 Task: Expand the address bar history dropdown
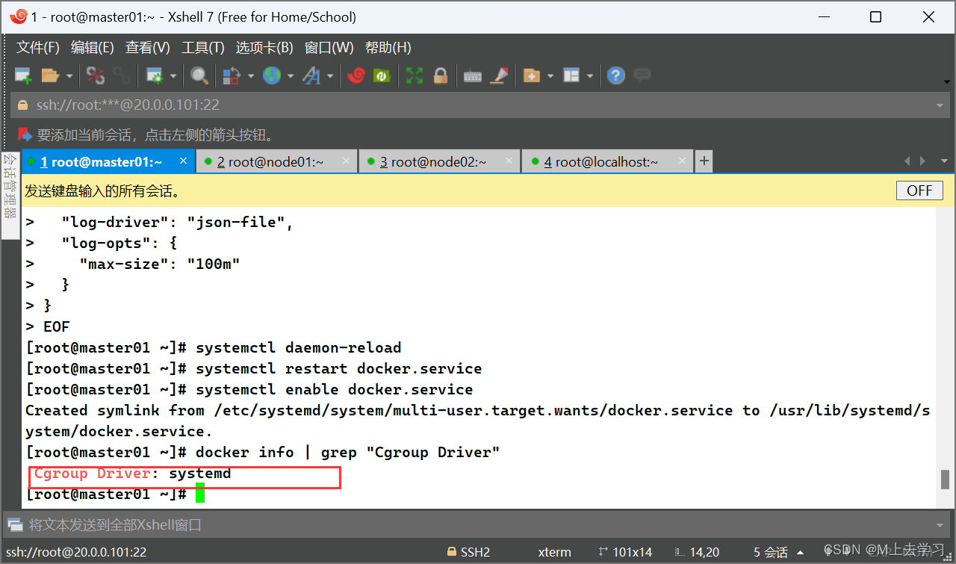tap(941, 105)
